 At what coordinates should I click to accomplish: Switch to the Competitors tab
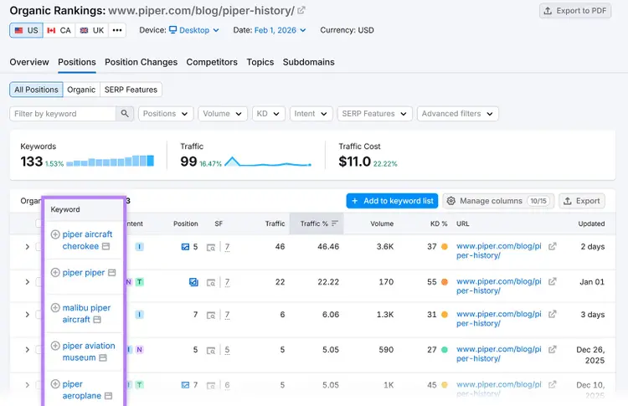212,62
